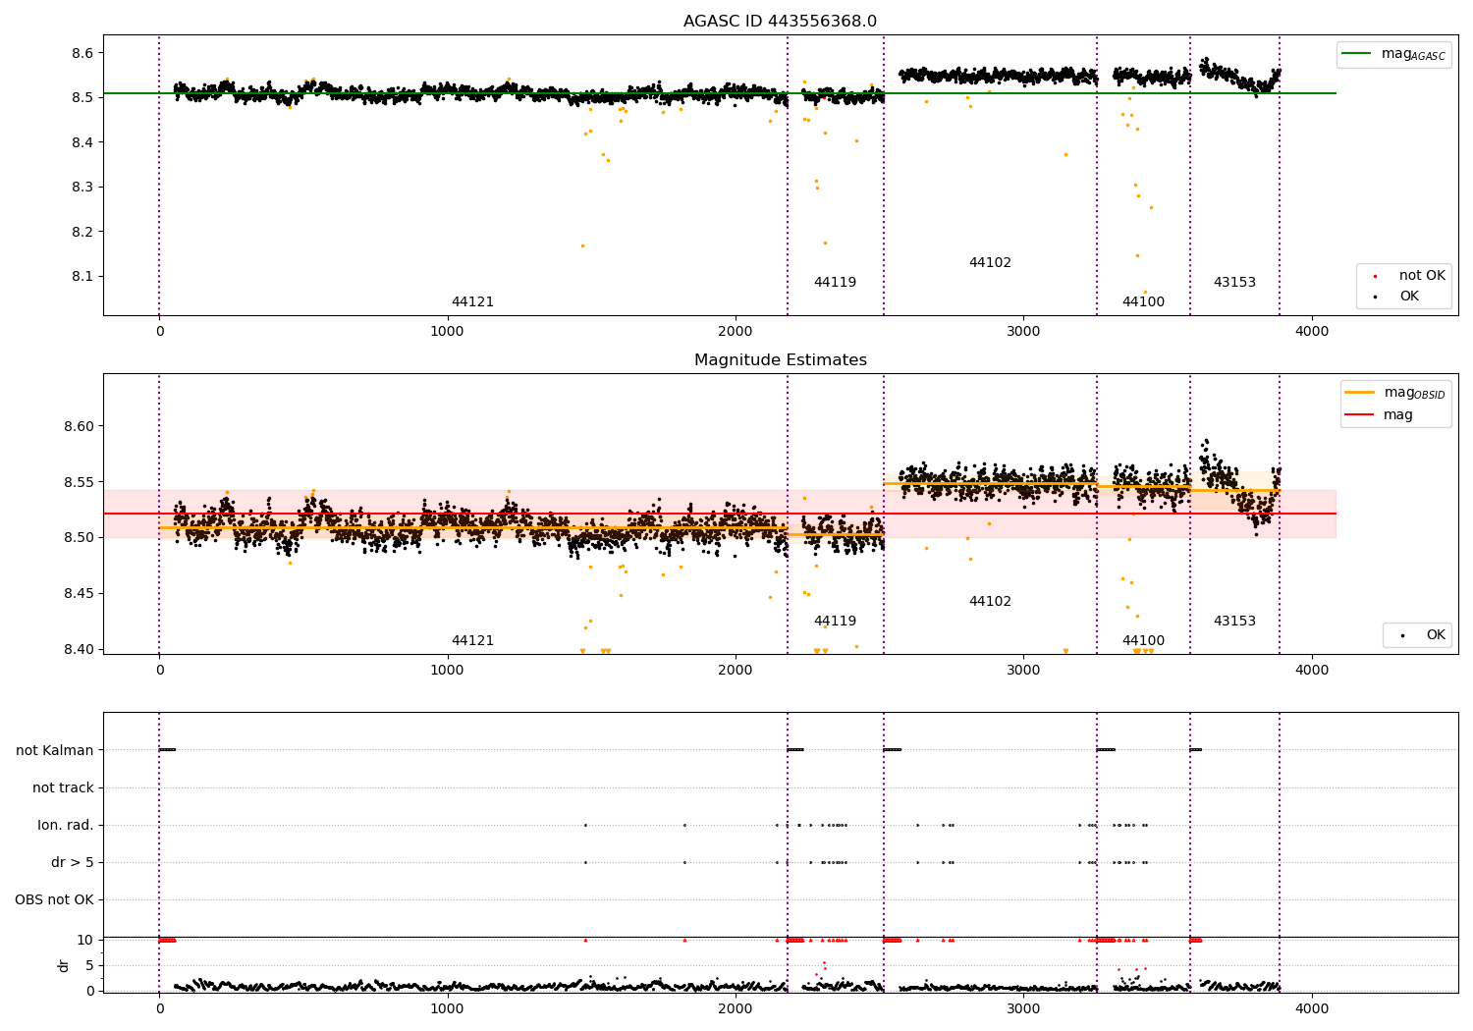
Task: Click the title "AGASC ID 443556368.0"
Action: point(780,21)
